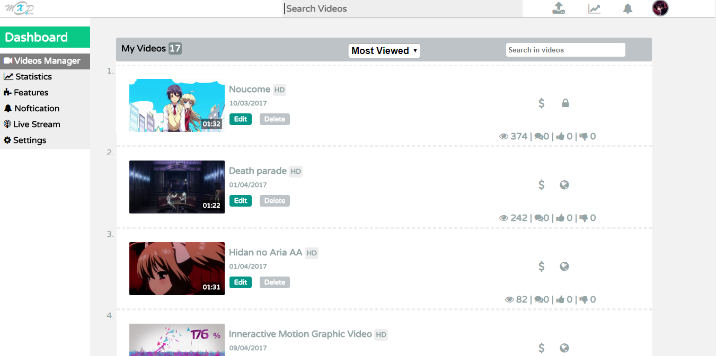Click the My Videos heading
Viewport: 716px width, 356px height.
point(144,49)
